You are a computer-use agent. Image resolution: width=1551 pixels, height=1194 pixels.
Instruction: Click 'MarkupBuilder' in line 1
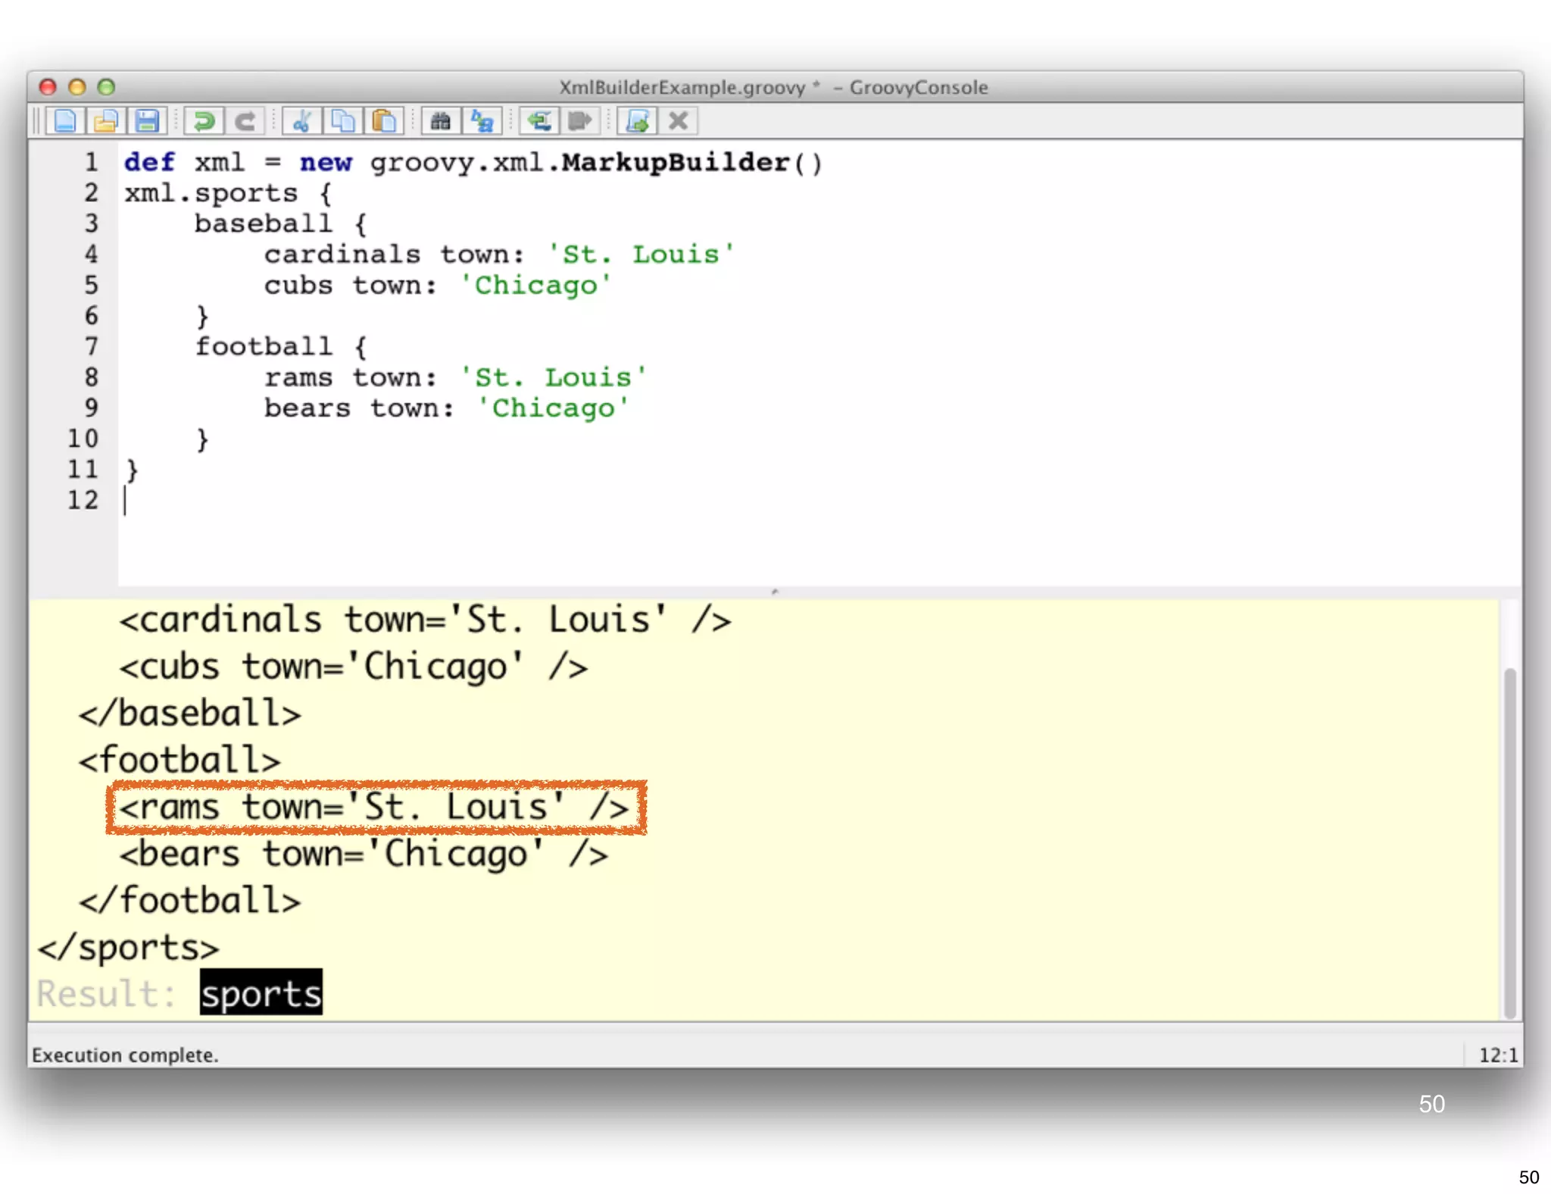[676, 163]
